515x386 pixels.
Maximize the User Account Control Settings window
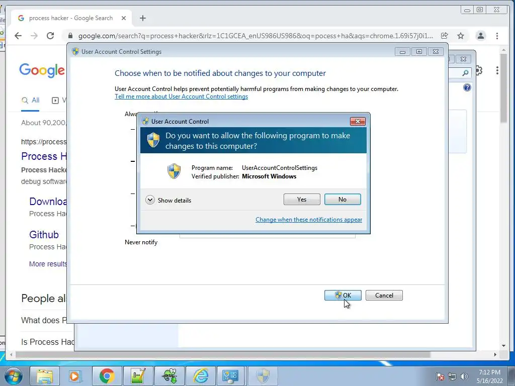(419, 52)
